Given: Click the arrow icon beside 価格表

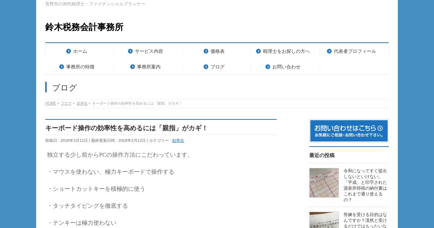Looking at the screenshot, I should (x=206, y=51).
